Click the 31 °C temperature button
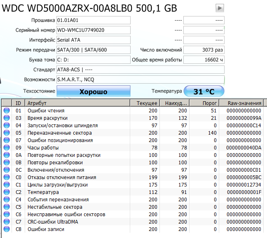 click(204, 91)
